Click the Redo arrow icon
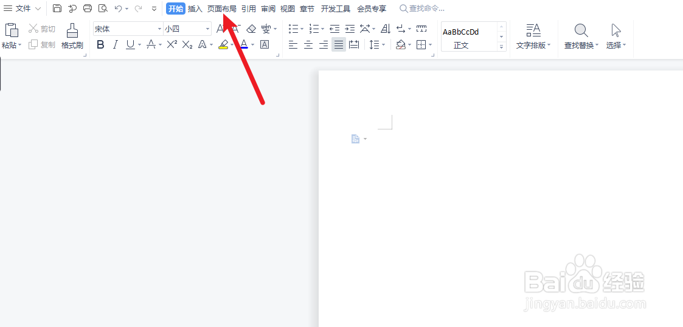Image resolution: width=683 pixels, height=327 pixels. click(x=138, y=9)
